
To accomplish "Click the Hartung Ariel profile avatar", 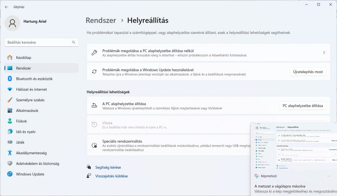I will pyautogui.click(x=13, y=23).
